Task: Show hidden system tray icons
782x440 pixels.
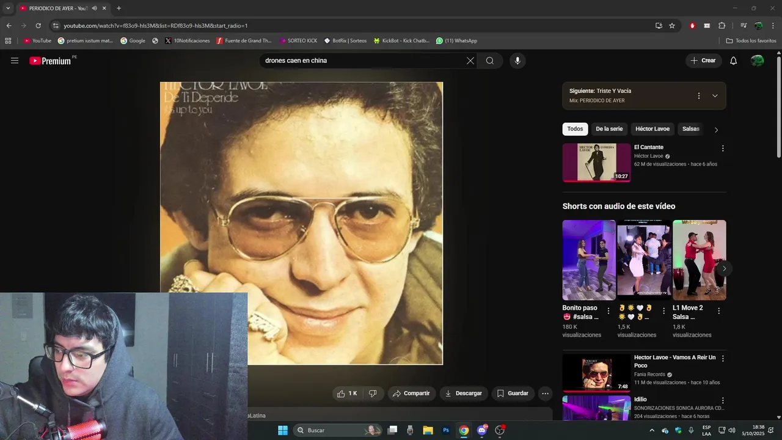Action: [651, 430]
